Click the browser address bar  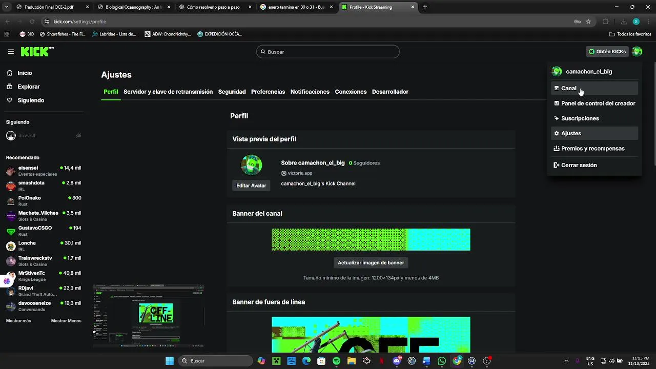coord(307,22)
